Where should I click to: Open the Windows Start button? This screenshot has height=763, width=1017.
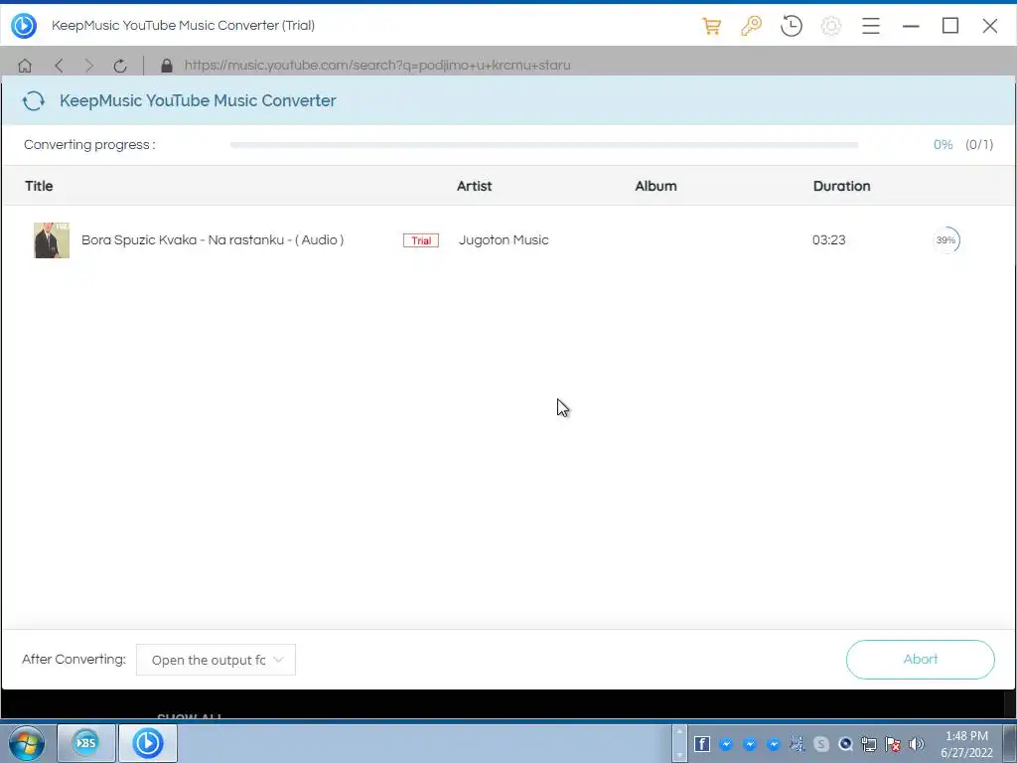point(27,743)
